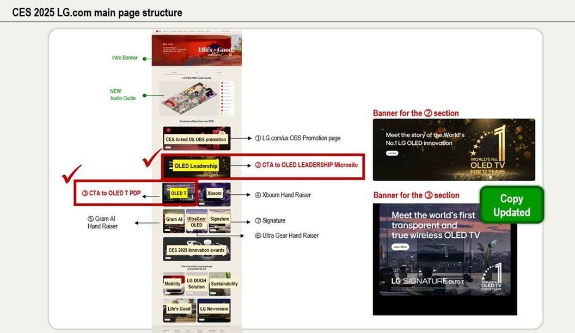Click the LG logo in the mockup header
Screen dimensions: 575x333
click(x=158, y=32)
